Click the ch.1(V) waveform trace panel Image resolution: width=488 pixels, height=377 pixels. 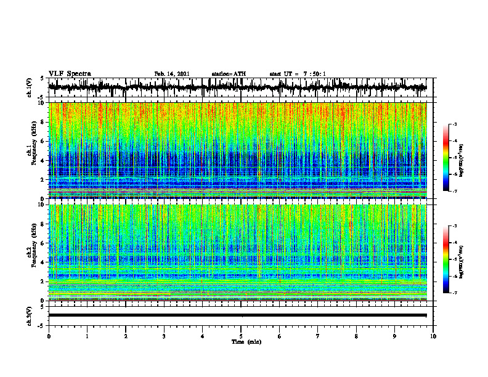(240, 87)
